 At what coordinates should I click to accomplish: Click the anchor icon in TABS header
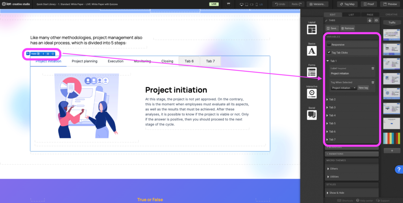[370, 20]
